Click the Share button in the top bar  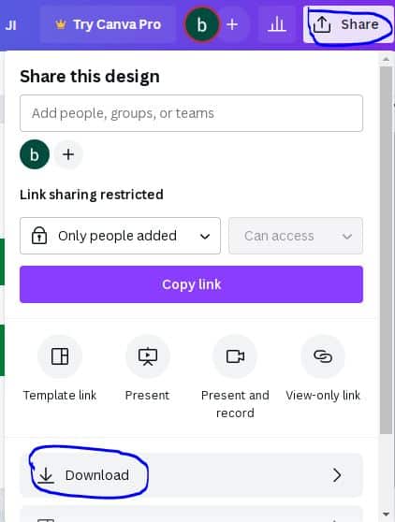[348, 24]
